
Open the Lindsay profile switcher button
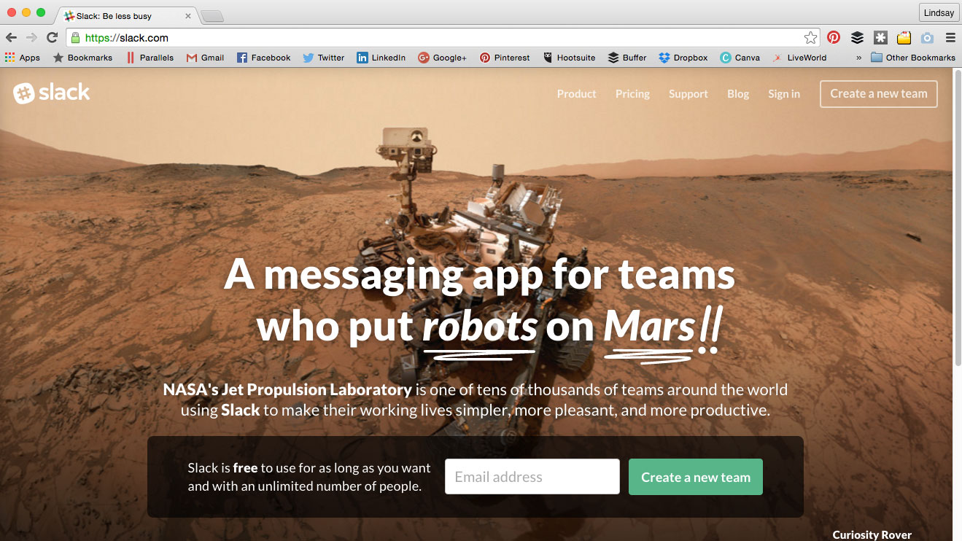(939, 12)
